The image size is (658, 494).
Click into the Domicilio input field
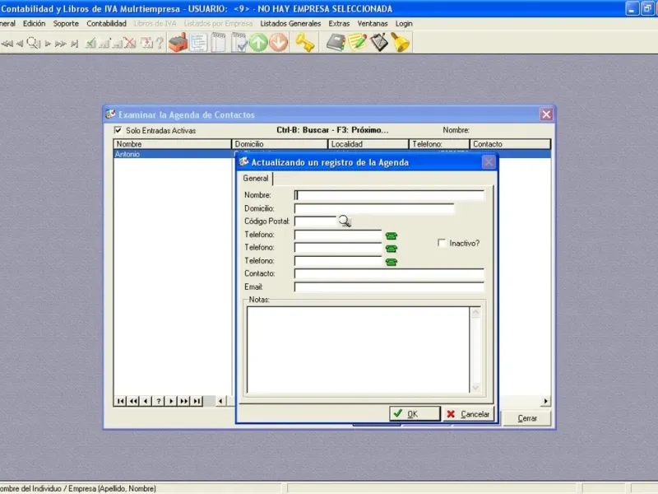coord(374,208)
